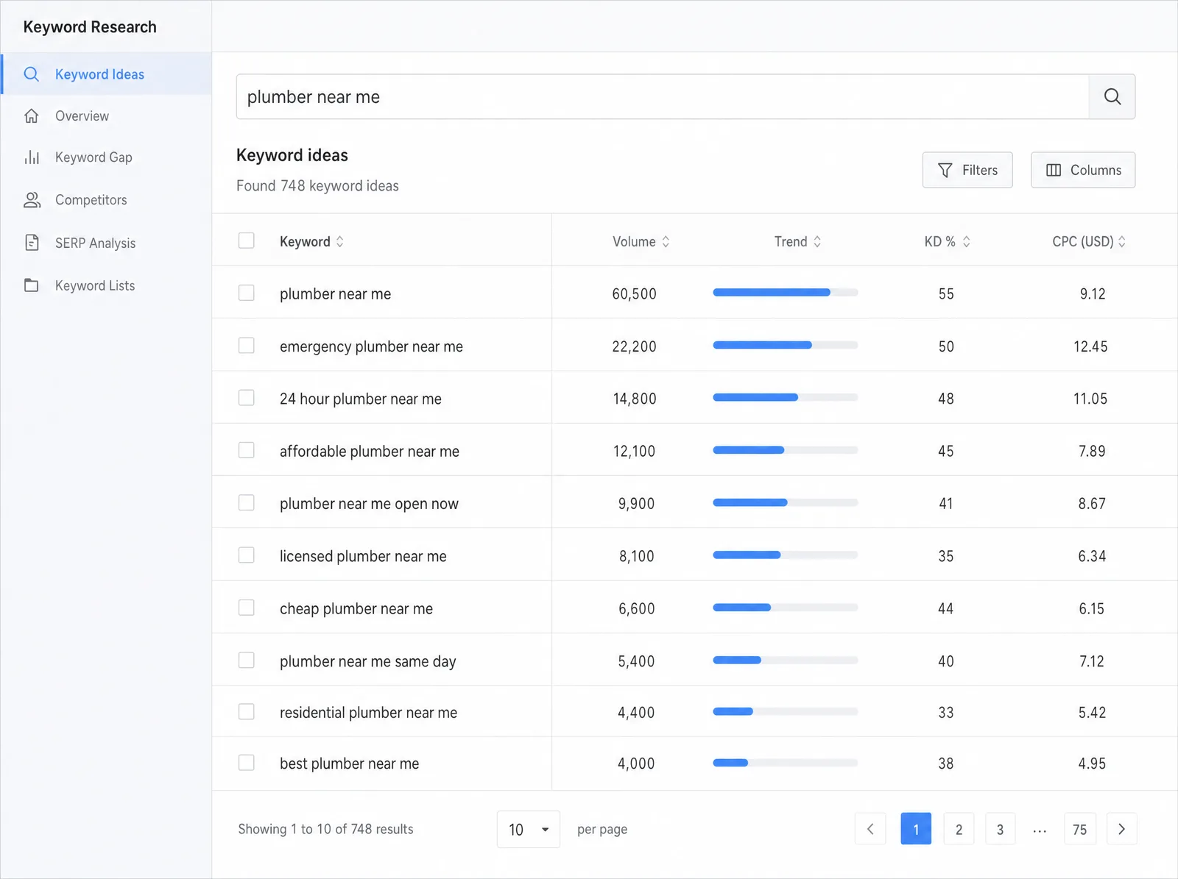Screen dimensions: 1178x879
Task: Sort table by Keyword column
Action: pos(311,241)
